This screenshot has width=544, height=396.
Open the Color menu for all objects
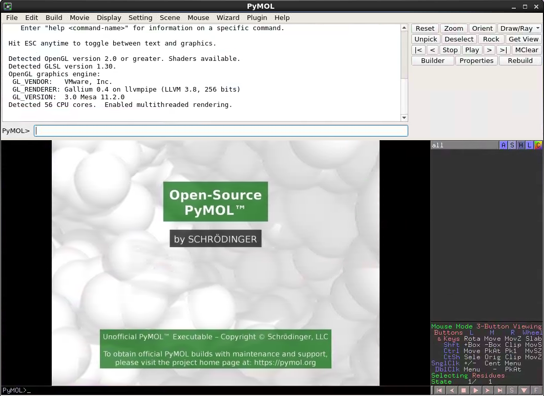pyautogui.click(x=538, y=145)
